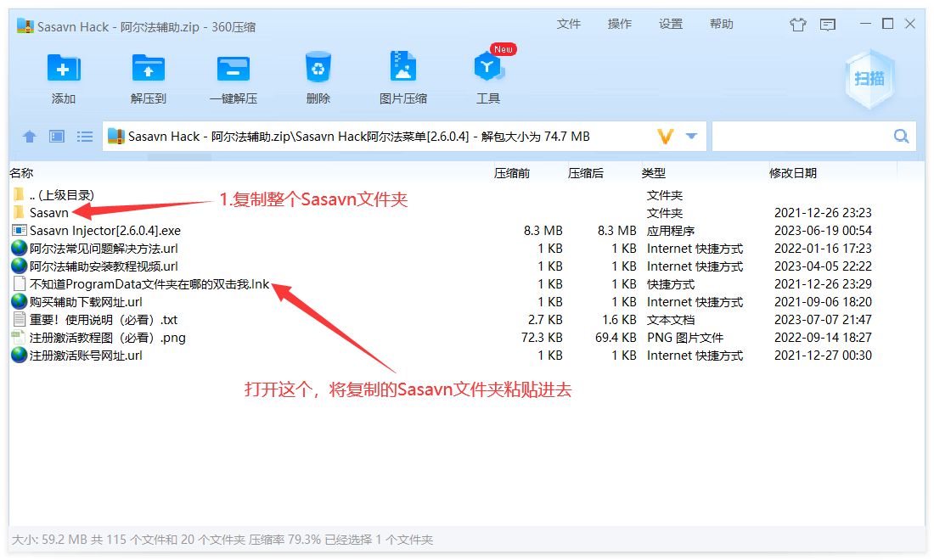This screenshot has width=934, height=560.
Task: Click the status bar summary text
Action: point(222,540)
